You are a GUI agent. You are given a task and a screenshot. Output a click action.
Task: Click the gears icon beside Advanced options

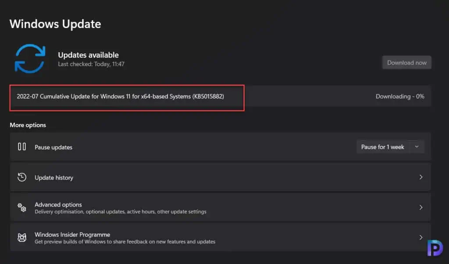click(x=22, y=207)
